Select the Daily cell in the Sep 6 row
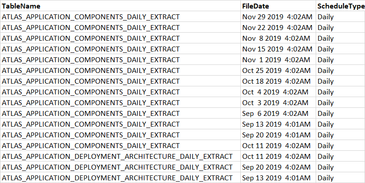Screen dimensions: 365x183 (x=326, y=114)
